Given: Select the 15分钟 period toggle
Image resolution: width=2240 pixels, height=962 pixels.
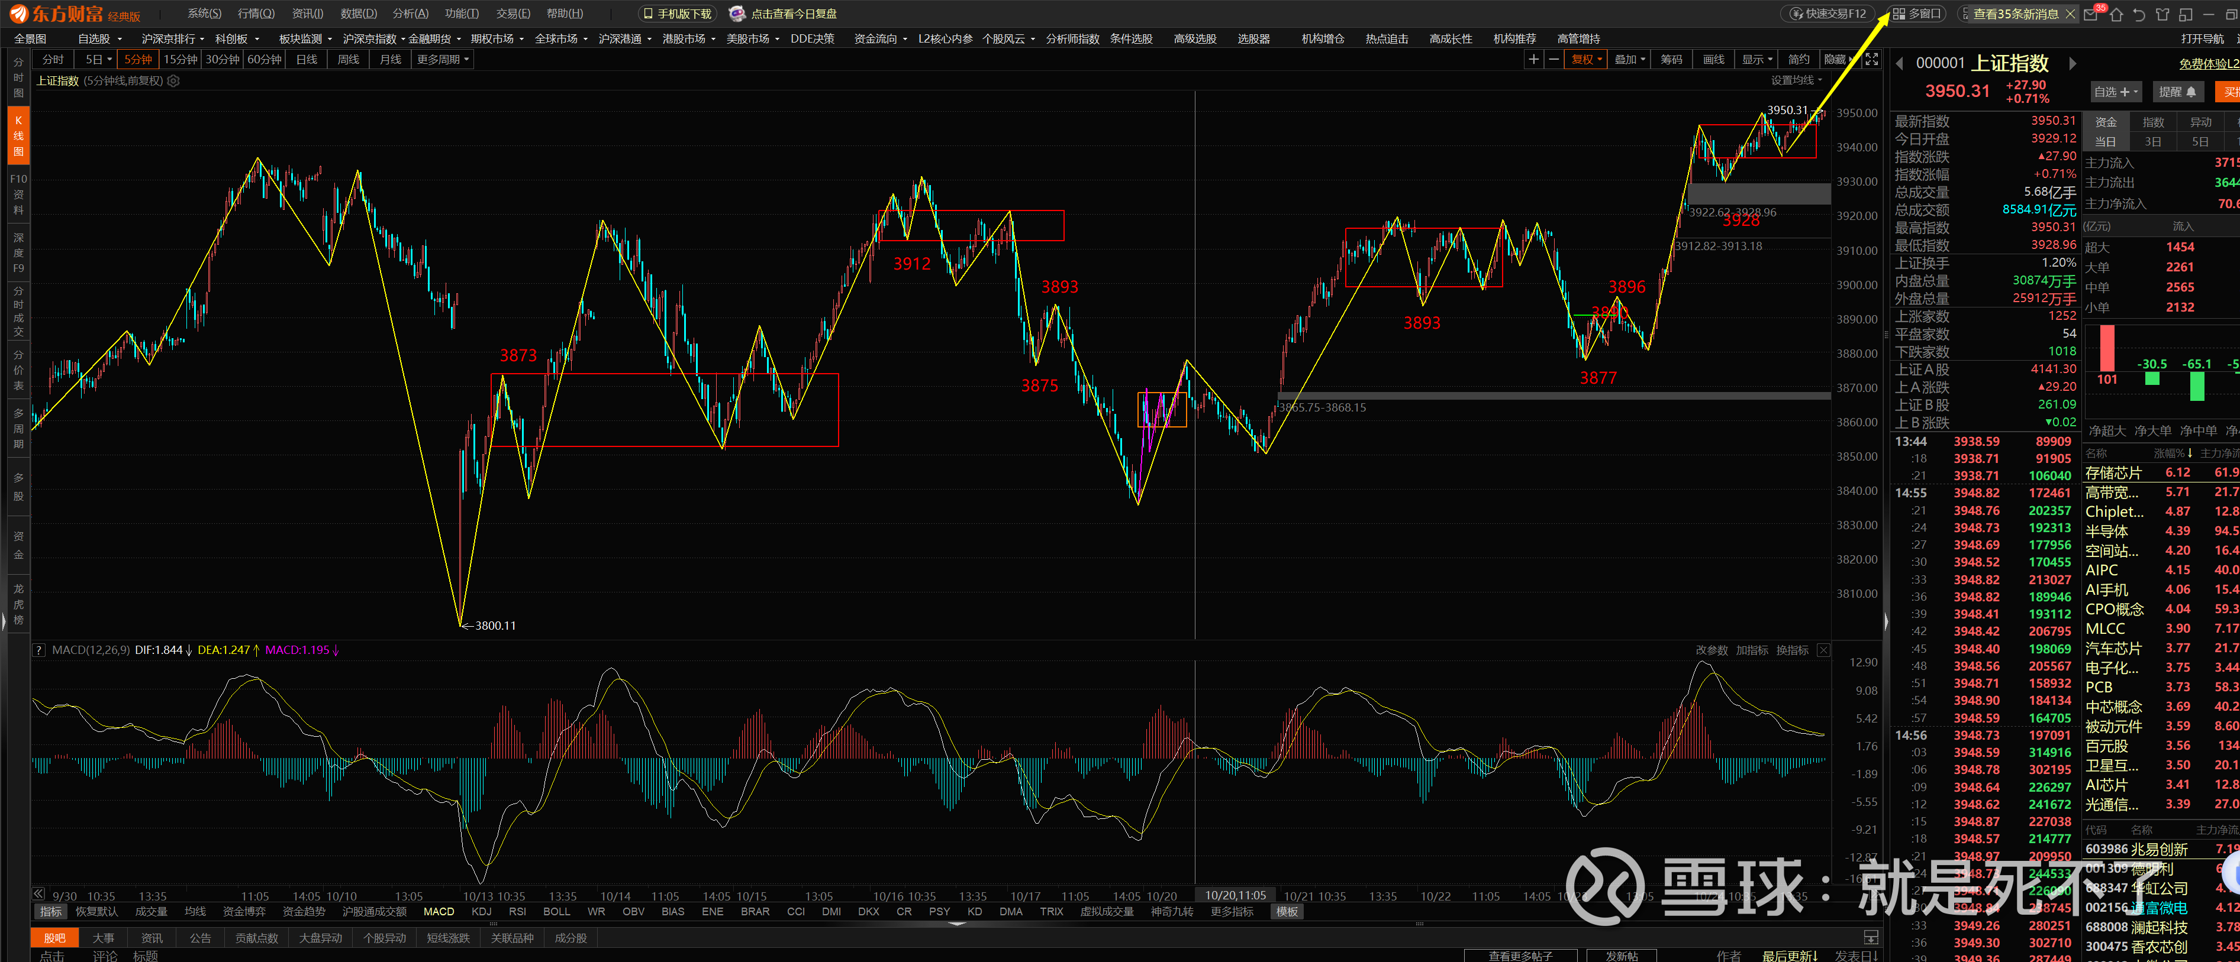Looking at the screenshot, I should [x=181, y=59].
